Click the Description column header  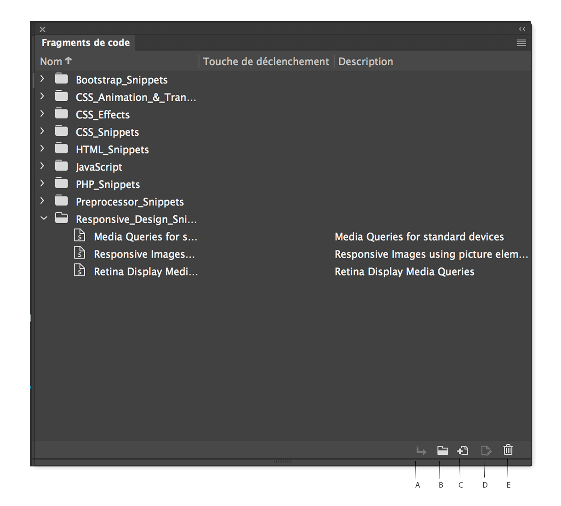(x=366, y=62)
